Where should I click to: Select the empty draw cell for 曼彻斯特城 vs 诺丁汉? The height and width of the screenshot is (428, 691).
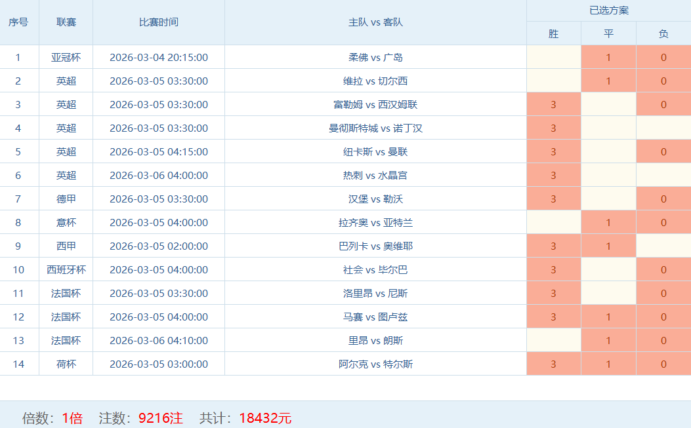pos(608,128)
